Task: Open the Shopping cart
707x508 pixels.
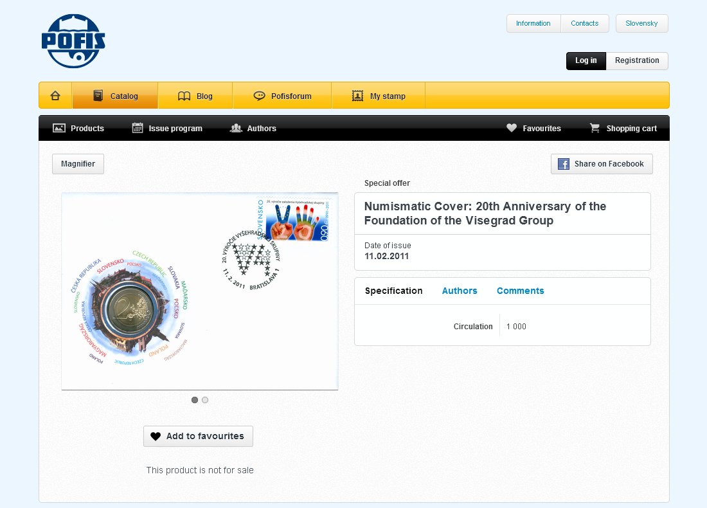Action: (x=623, y=128)
